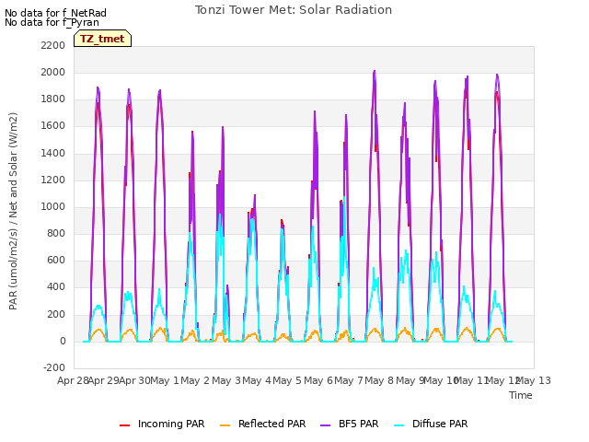Click the -200 y-axis tick label
This screenshot has width=589, height=442.
click(x=54, y=368)
